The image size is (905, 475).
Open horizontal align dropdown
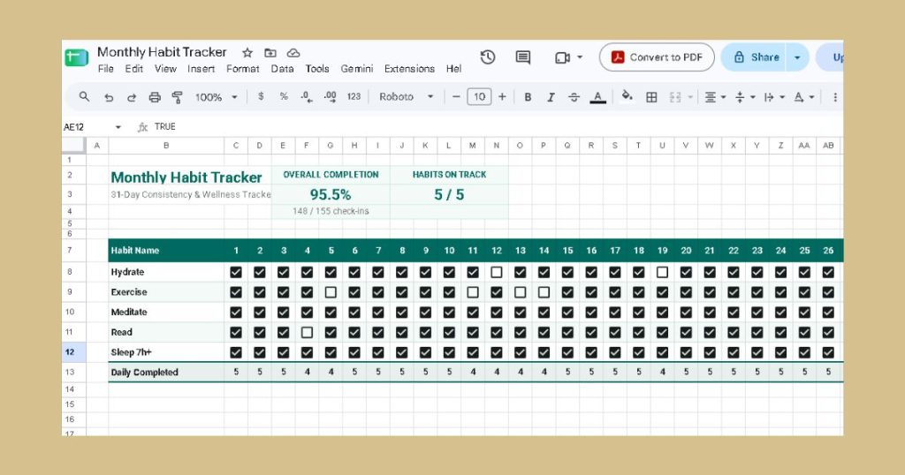tap(715, 97)
